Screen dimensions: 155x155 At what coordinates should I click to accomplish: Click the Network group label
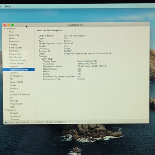(x=11, y=110)
